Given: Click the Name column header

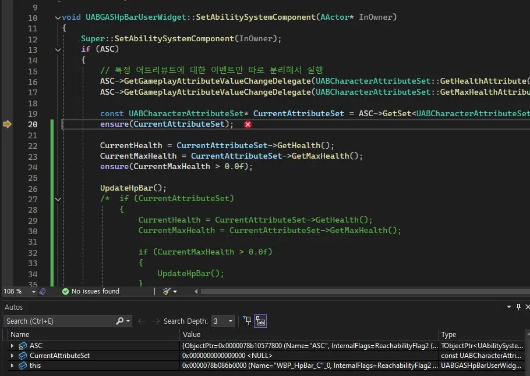Looking at the screenshot, I should pos(94,335).
